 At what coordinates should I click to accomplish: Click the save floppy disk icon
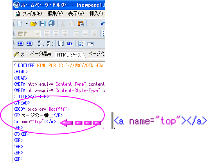43,23
